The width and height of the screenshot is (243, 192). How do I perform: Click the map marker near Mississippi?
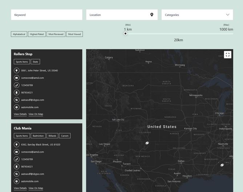click(222, 165)
